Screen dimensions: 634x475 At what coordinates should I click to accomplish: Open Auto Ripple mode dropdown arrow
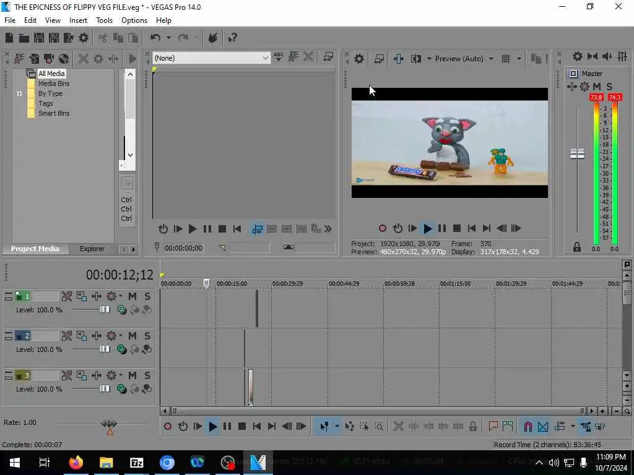pos(573,427)
